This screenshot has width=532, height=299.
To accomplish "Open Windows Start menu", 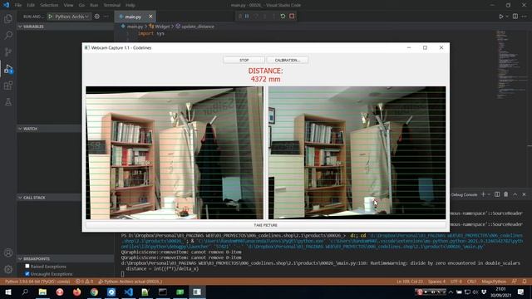I will (8, 292).
